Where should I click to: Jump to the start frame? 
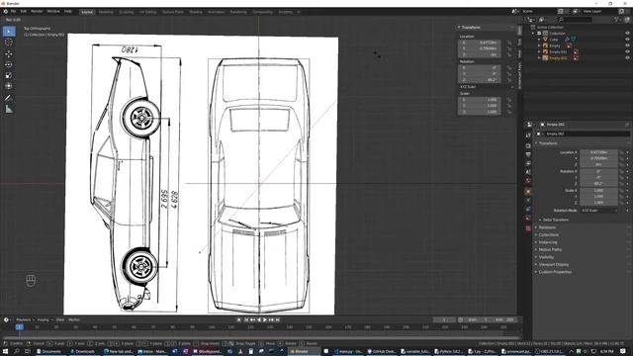click(x=246, y=319)
